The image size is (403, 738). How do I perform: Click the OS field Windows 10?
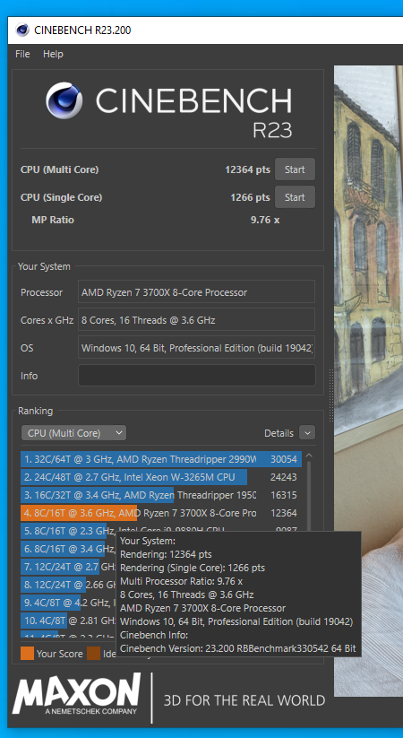point(196,348)
